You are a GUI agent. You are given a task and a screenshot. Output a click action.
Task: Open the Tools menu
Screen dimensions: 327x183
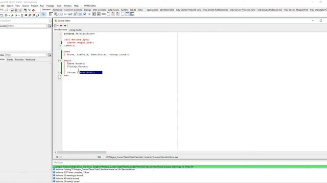[x=59, y=6]
